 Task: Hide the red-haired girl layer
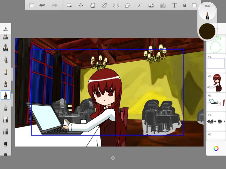[210, 76]
